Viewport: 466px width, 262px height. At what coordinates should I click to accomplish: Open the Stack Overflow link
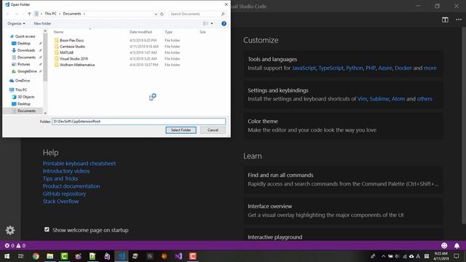60,202
